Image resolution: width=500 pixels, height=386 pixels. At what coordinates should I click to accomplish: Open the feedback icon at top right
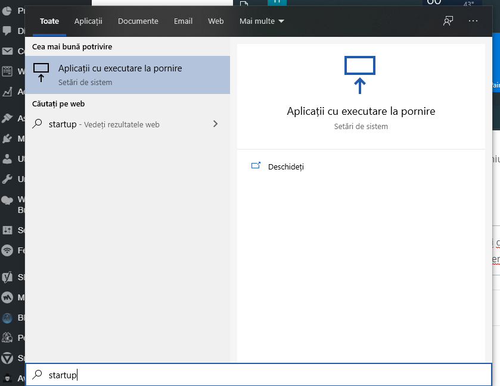pos(448,21)
